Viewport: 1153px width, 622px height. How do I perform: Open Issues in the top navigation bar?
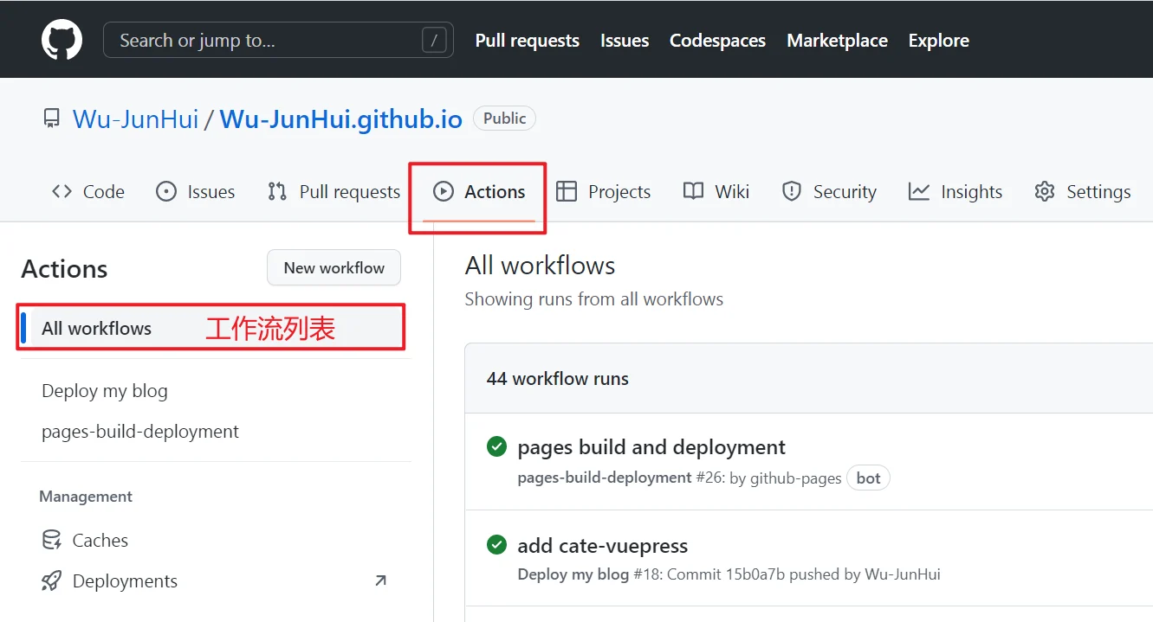(625, 40)
